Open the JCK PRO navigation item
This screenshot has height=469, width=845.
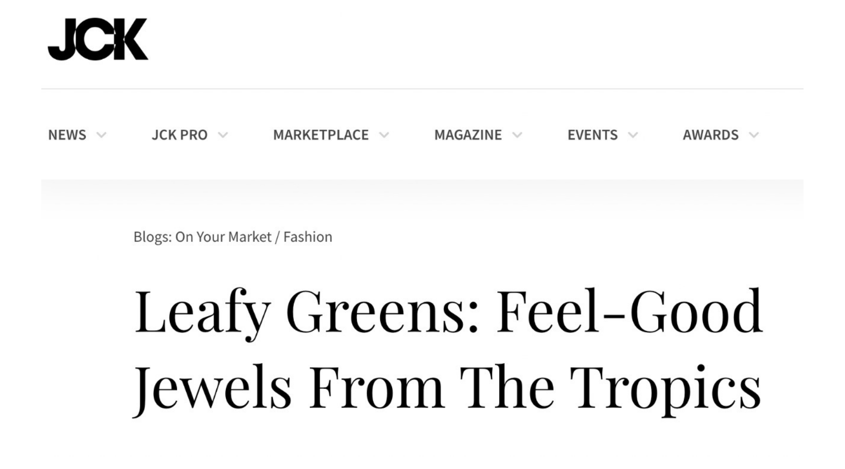tap(179, 135)
